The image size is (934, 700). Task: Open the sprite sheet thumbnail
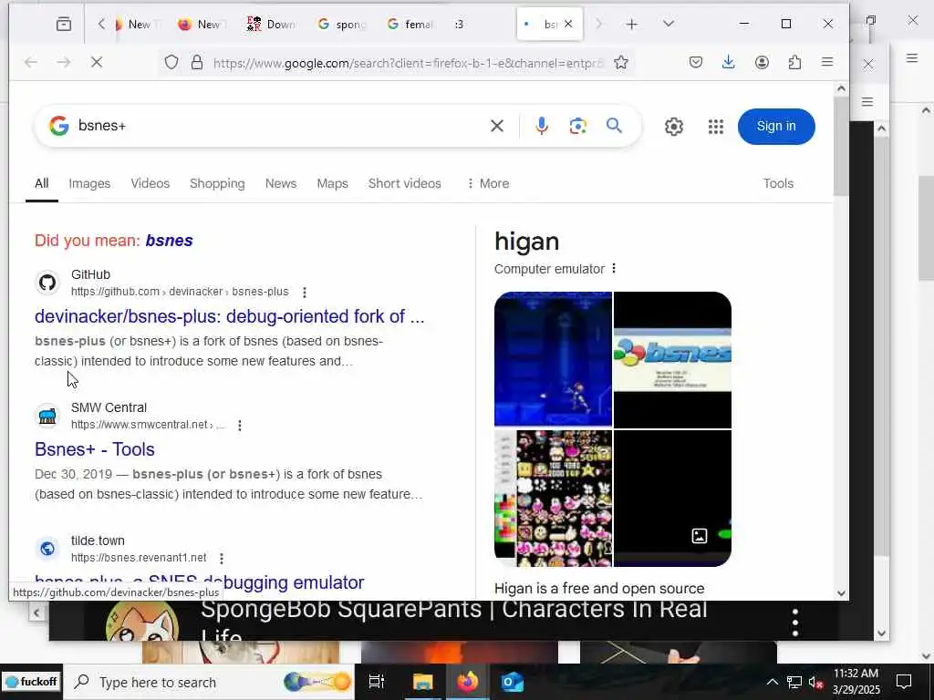coord(553,499)
